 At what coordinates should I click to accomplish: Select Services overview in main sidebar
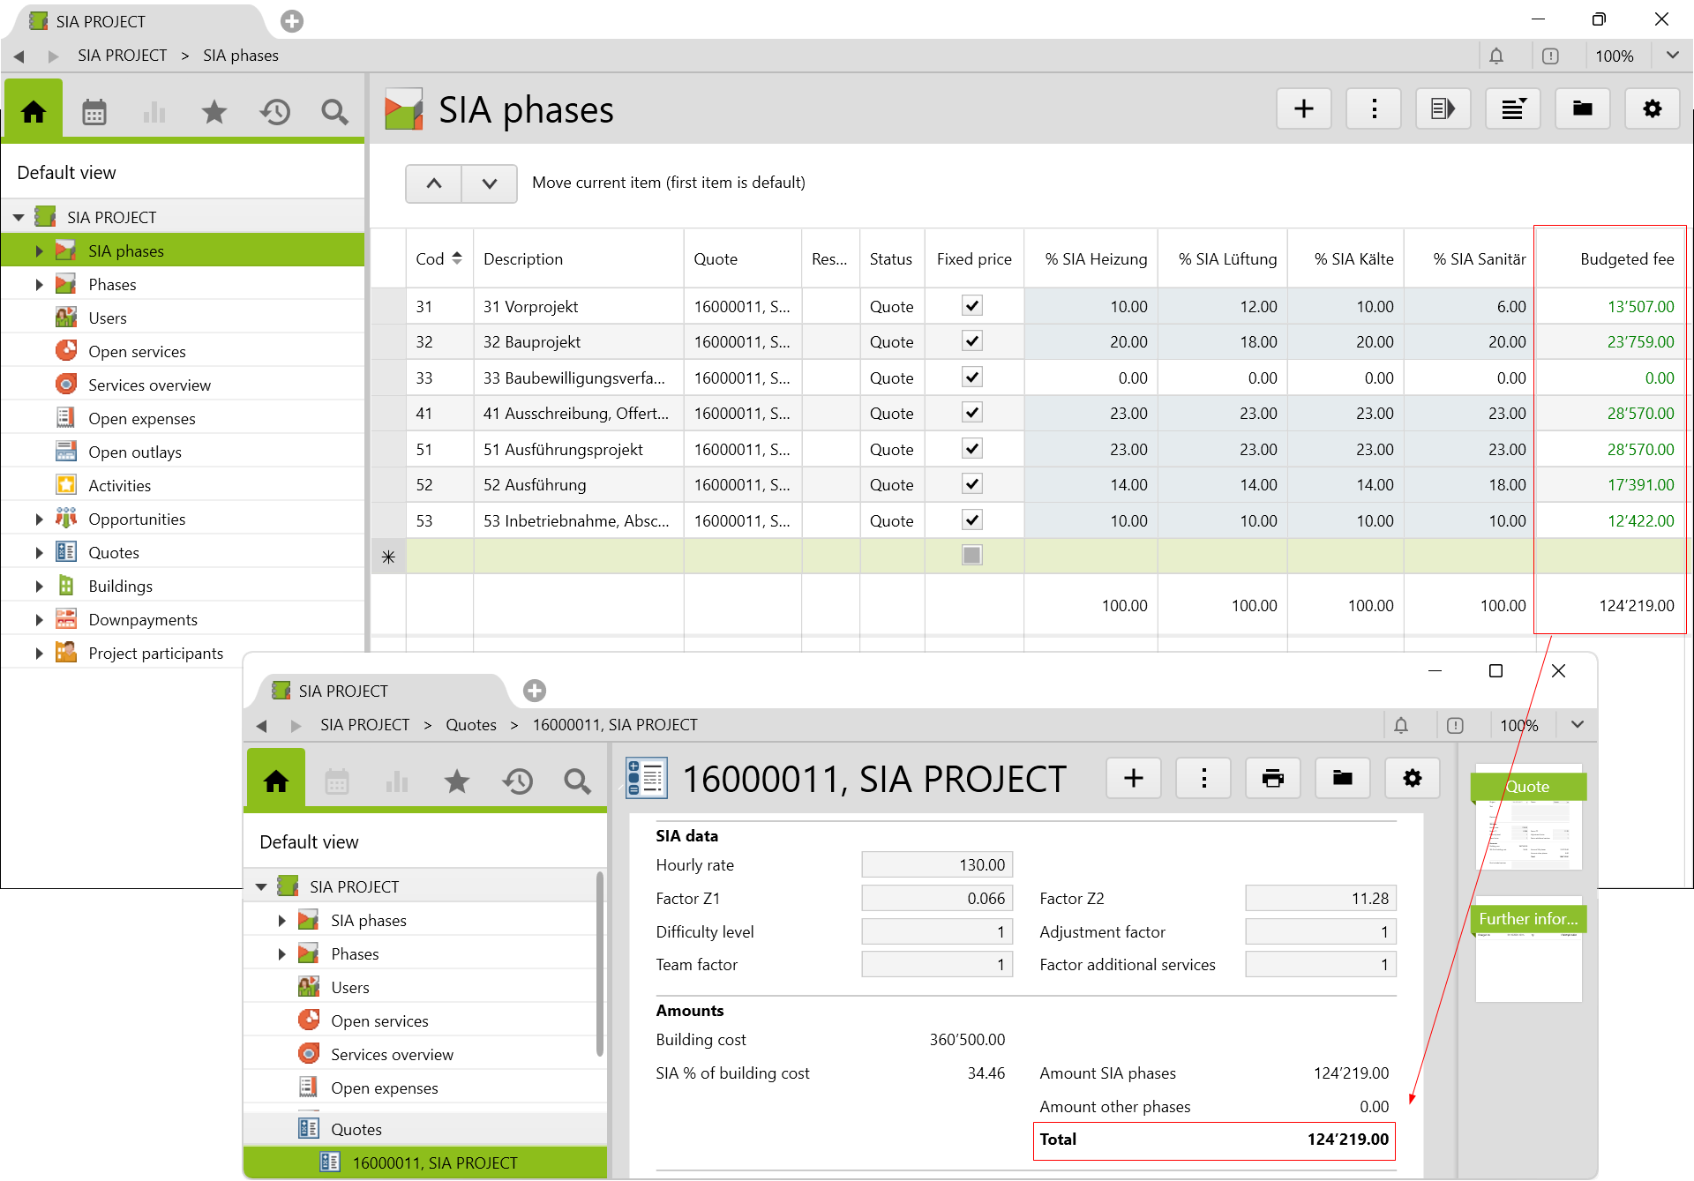149,385
